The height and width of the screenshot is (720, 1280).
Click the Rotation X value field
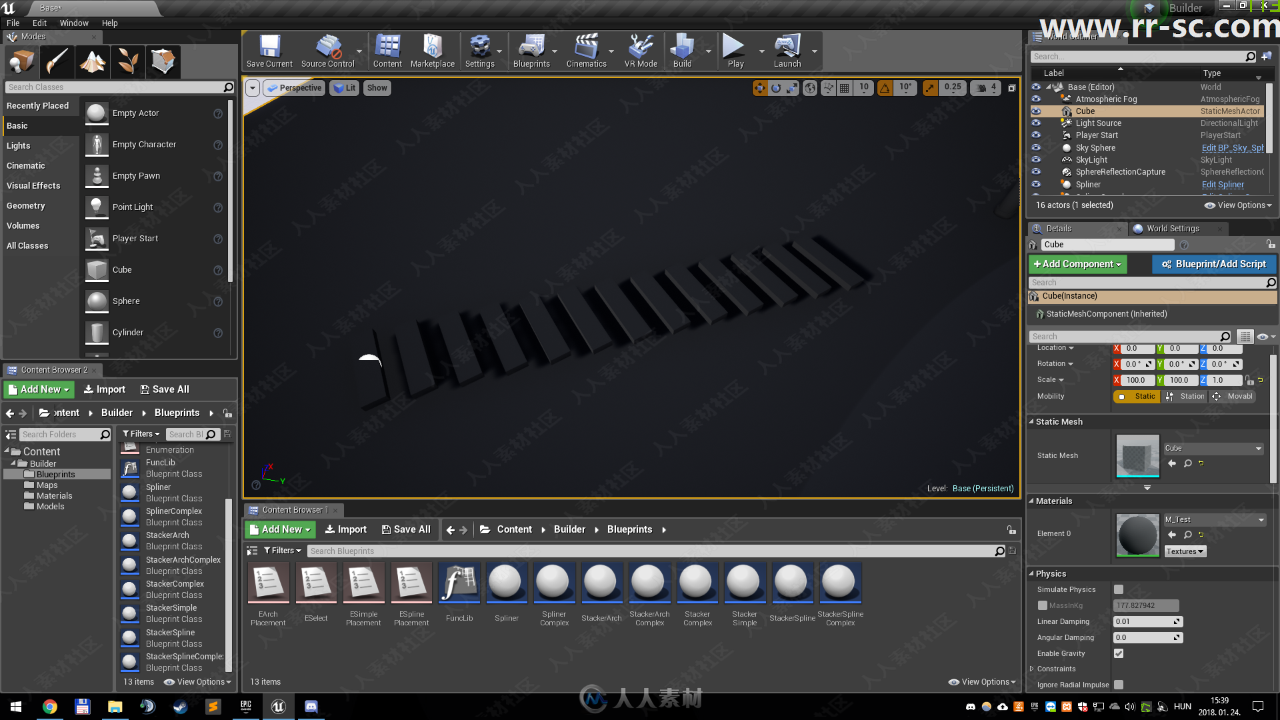pos(1138,364)
